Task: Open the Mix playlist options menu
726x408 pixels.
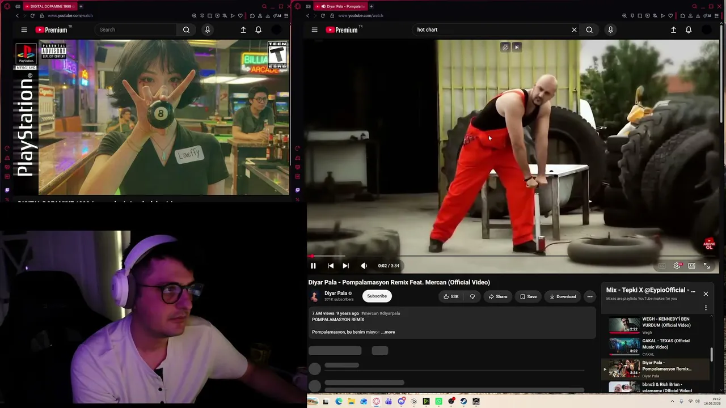Action: (x=706, y=308)
